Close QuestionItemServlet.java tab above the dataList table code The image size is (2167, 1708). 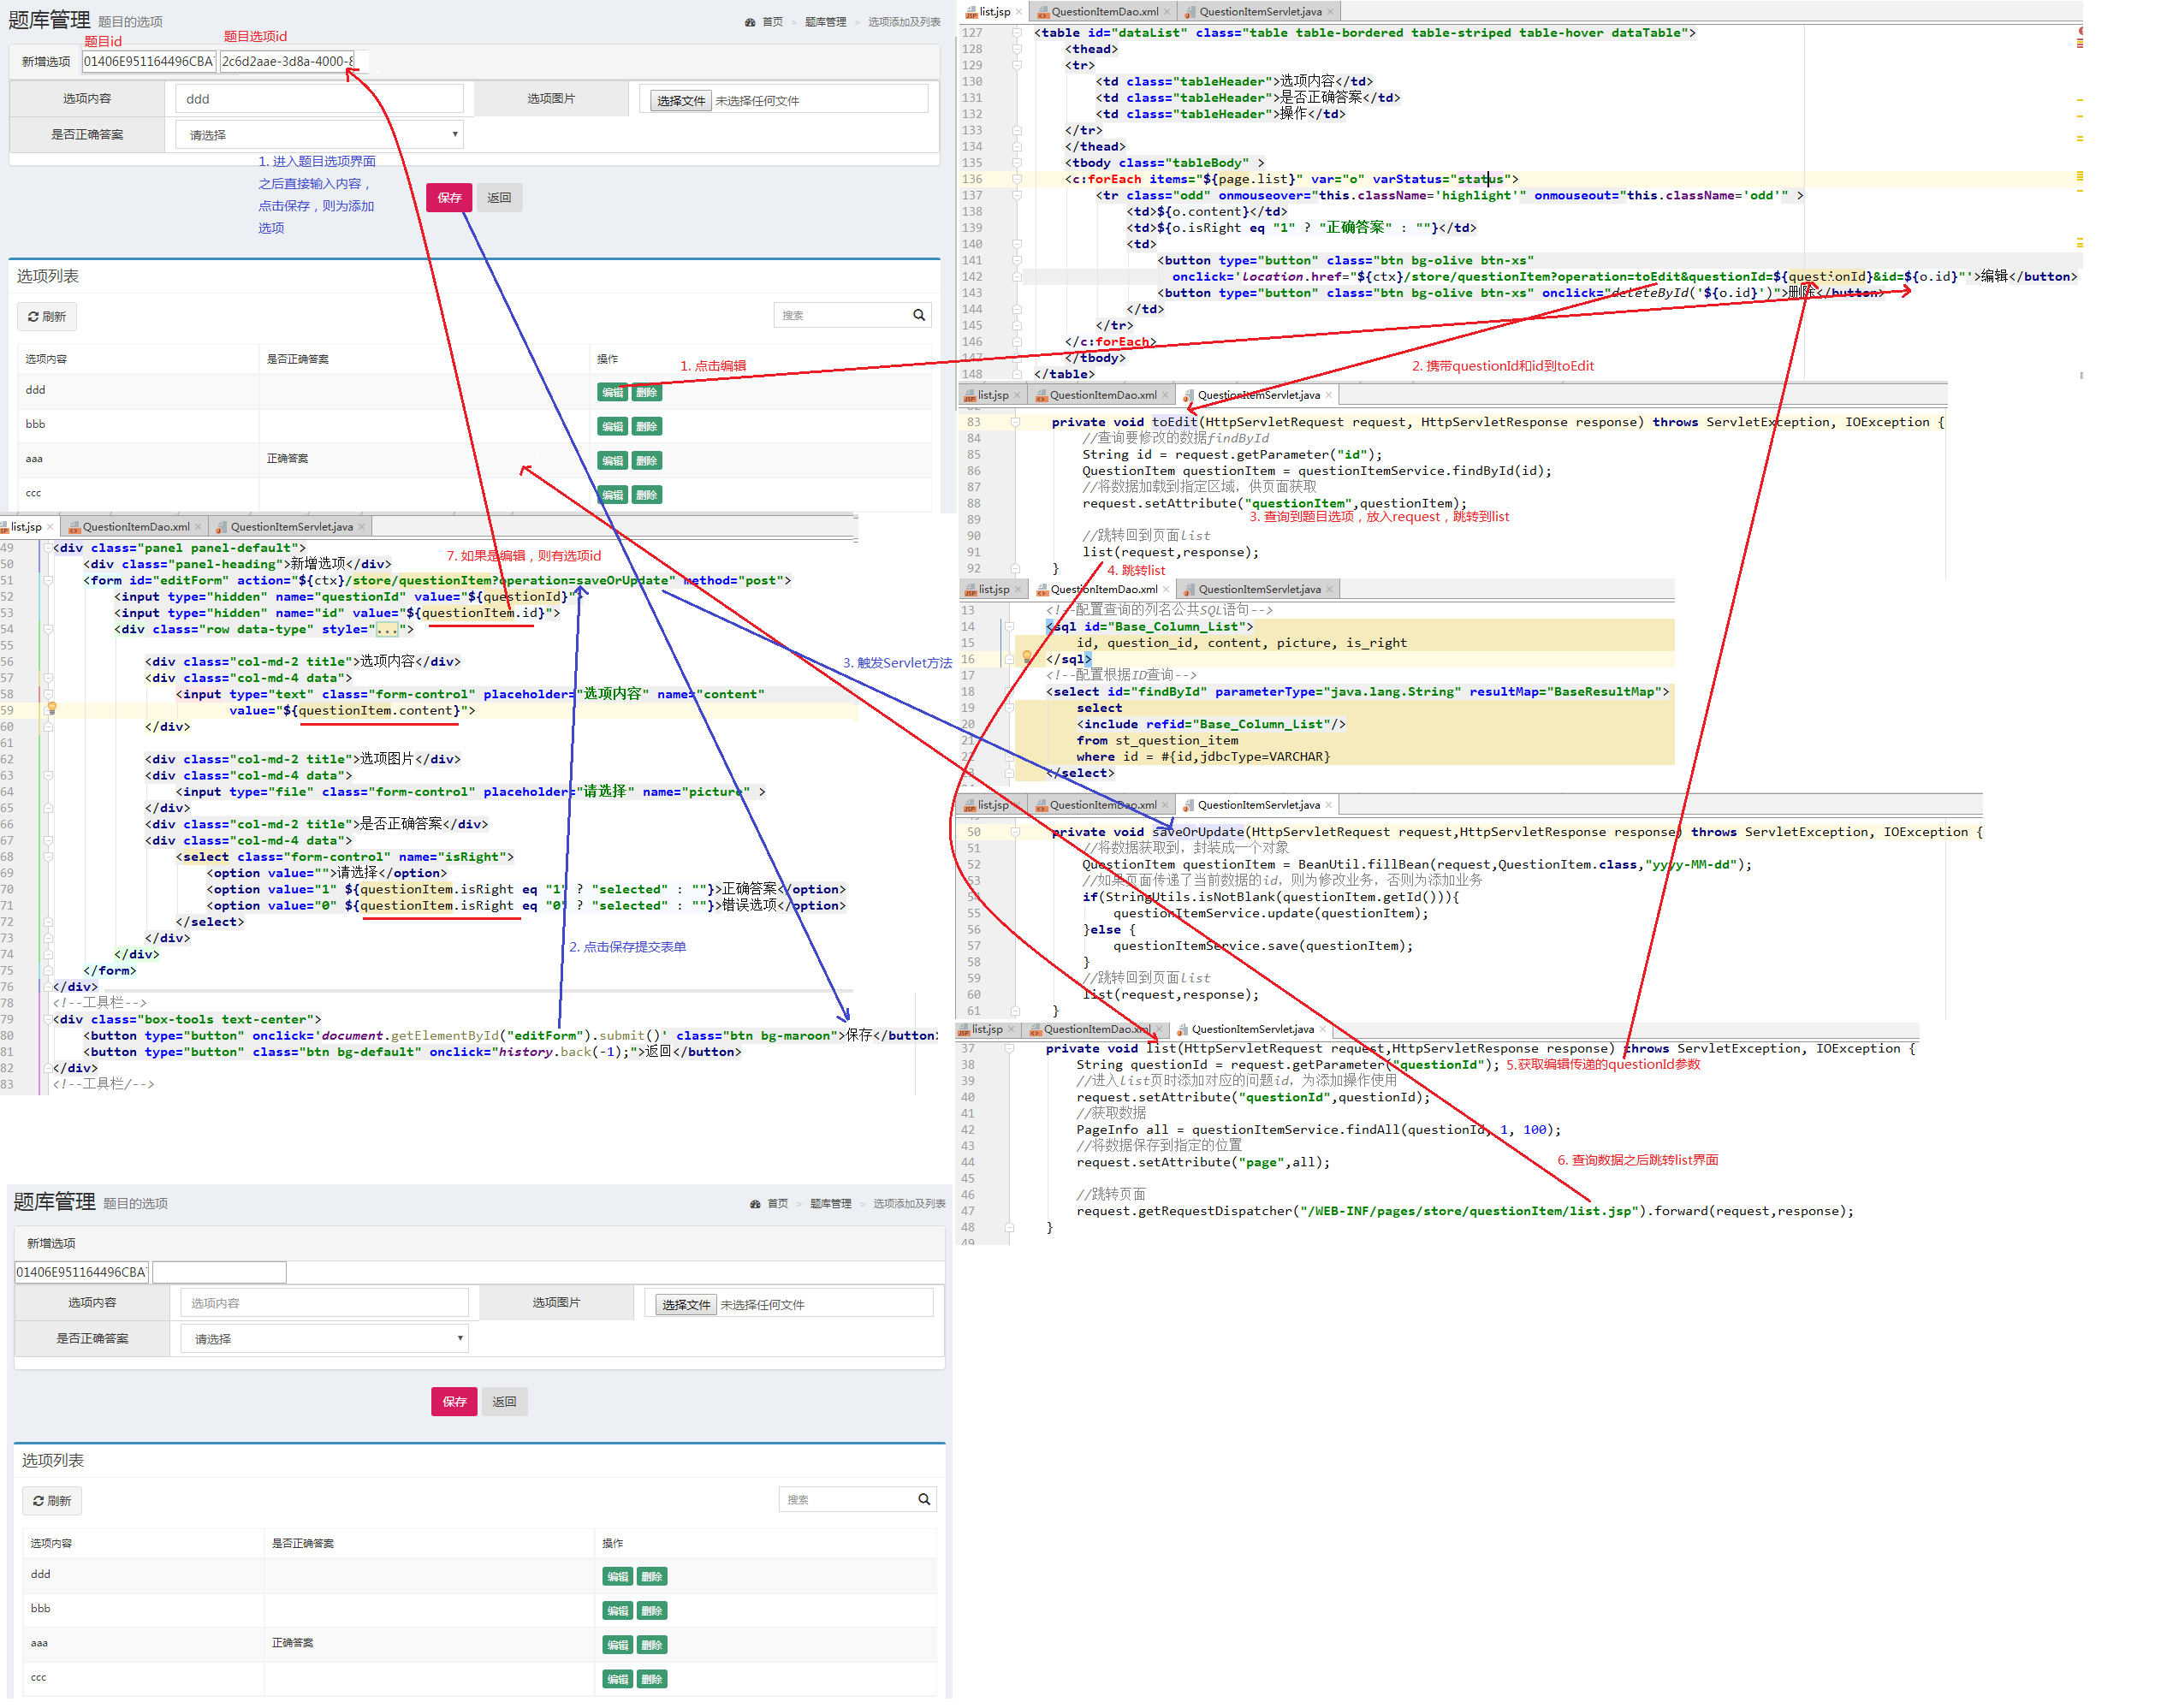click(1329, 12)
